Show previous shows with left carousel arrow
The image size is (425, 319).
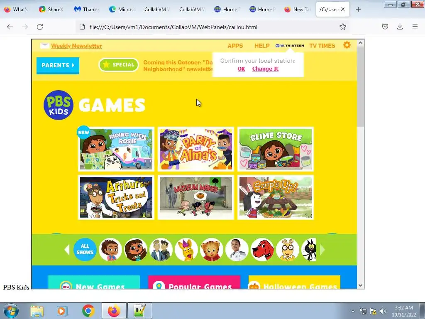[x=67, y=250]
